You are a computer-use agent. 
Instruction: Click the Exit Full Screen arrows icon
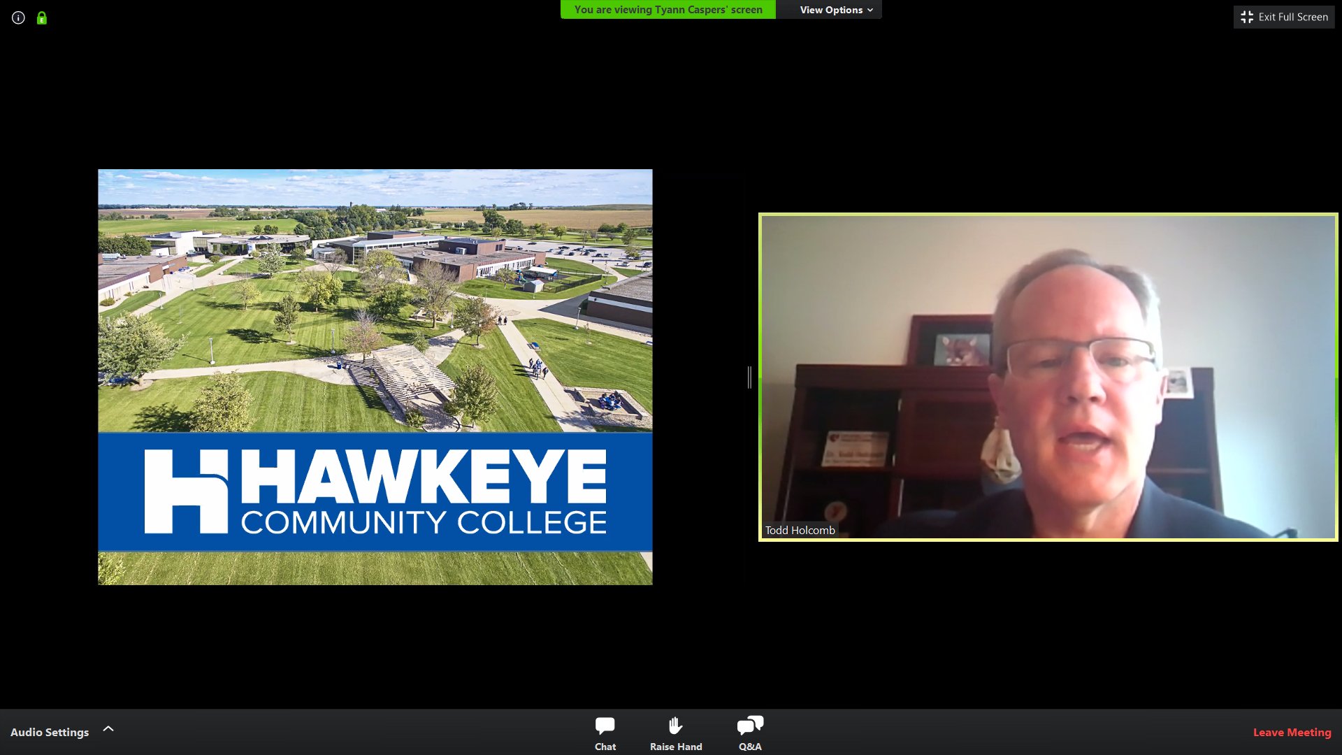[x=1247, y=16]
